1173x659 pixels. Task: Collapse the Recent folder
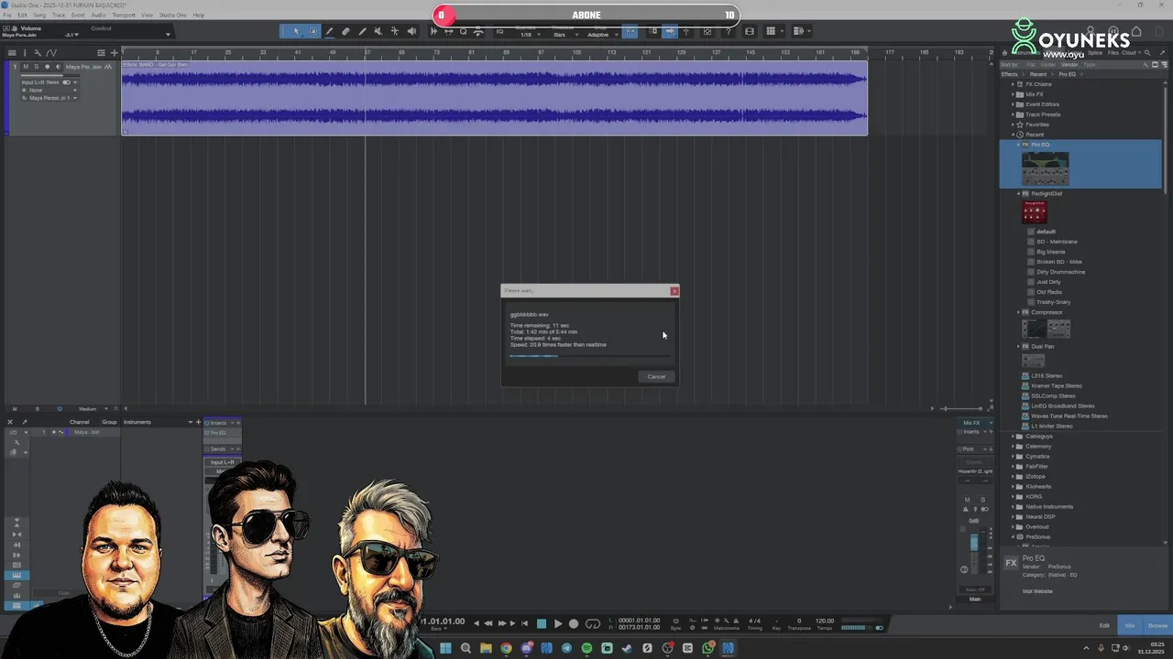pyautogui.click(x=1013, y=135)
